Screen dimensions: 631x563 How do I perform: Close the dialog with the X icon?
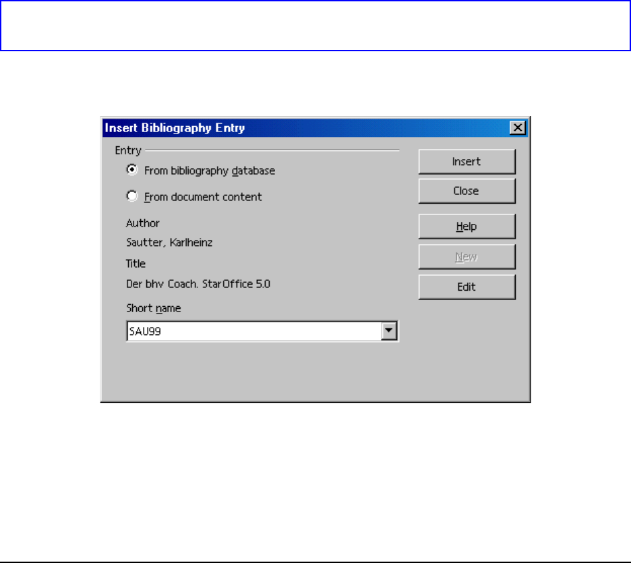coord(518,128)
